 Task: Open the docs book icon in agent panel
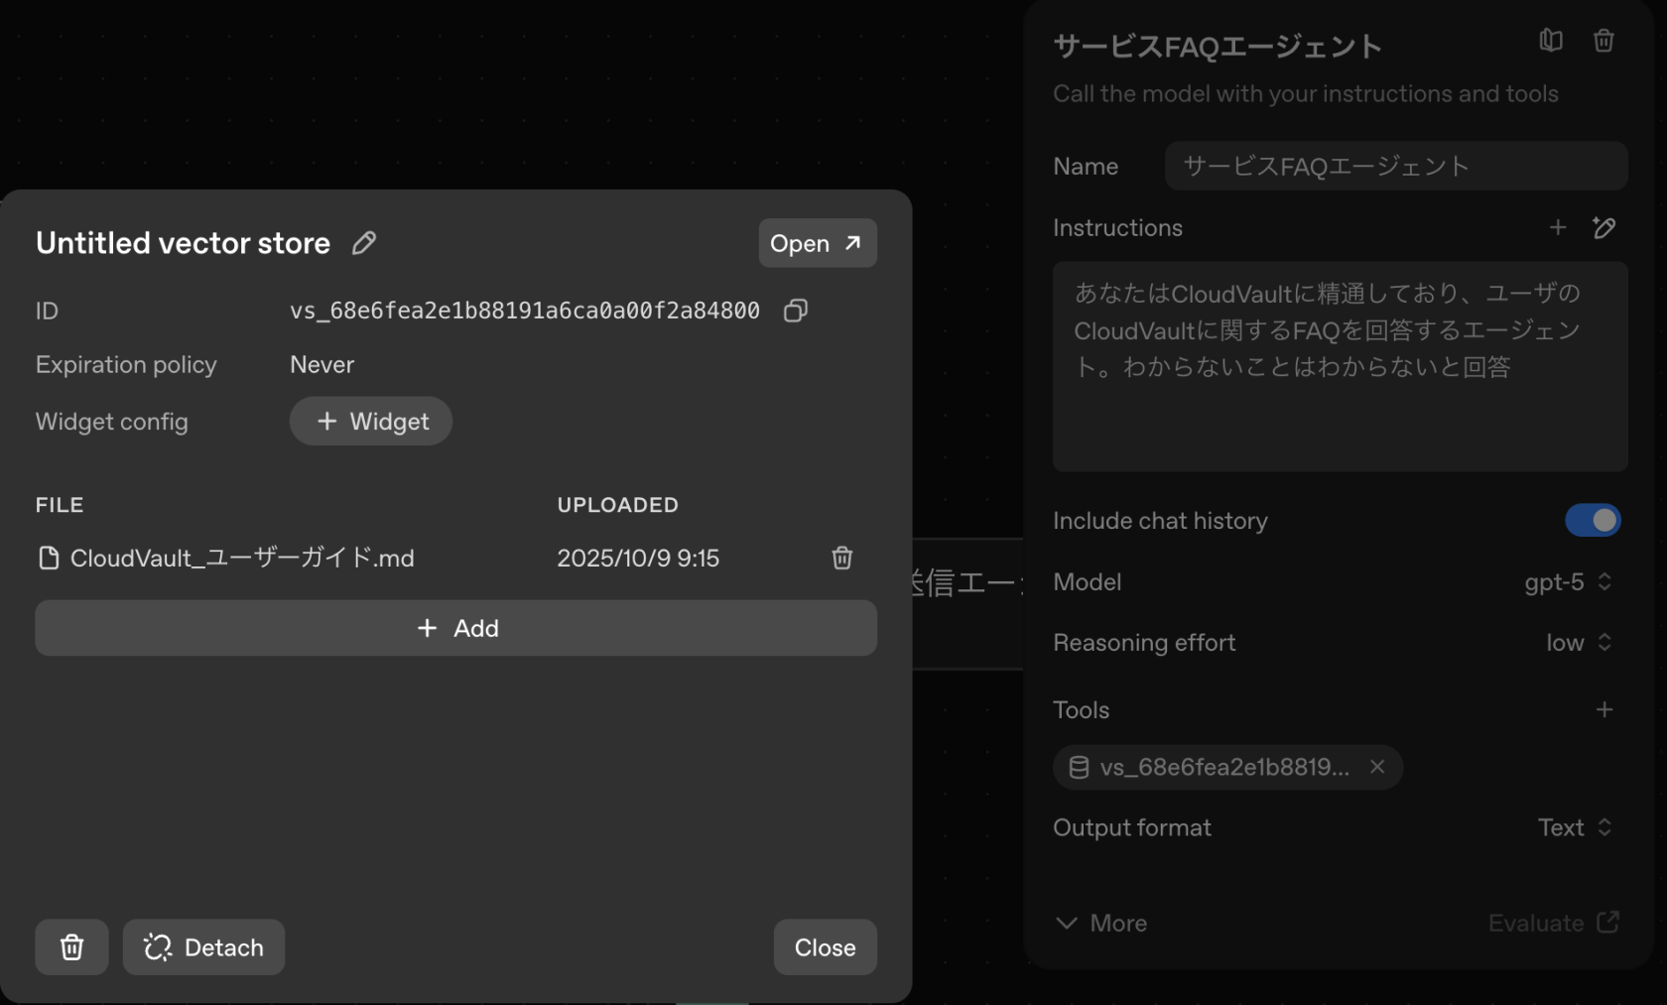pyautogui.click(x=1551, y=41)
